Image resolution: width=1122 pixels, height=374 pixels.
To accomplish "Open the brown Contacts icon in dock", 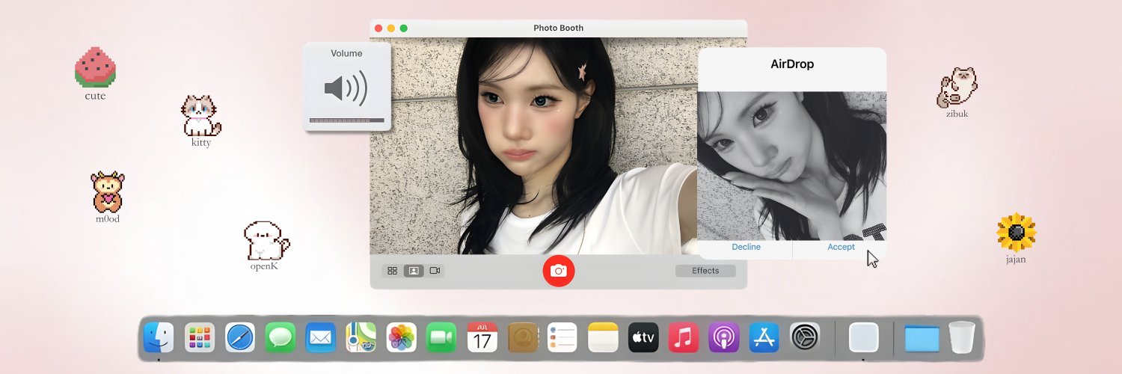I will [x=523, y=337].
